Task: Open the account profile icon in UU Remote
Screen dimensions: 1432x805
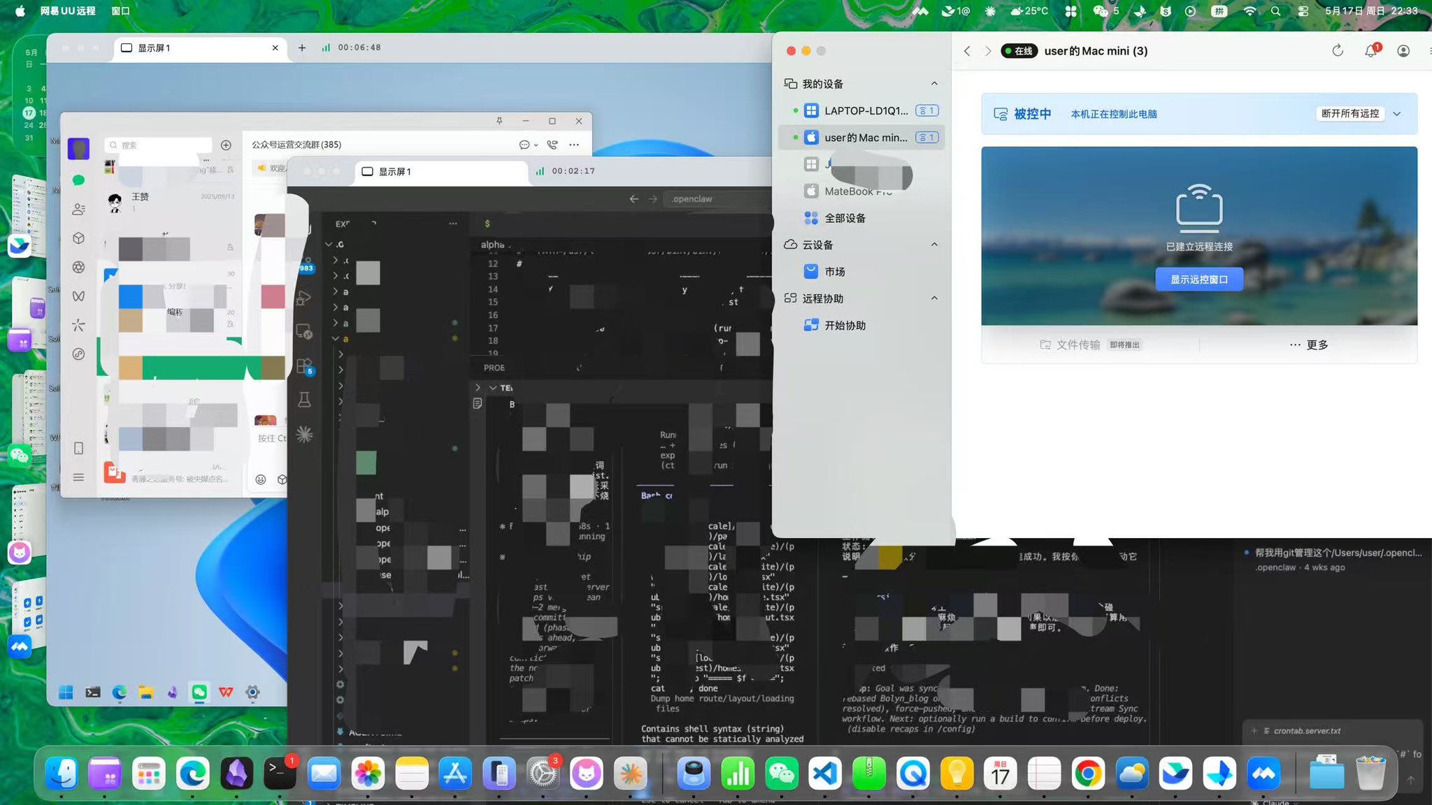Action: (1403, 51)
